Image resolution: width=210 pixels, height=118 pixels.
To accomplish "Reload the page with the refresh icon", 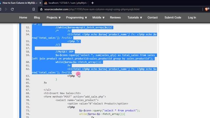I will coord(12,9).
